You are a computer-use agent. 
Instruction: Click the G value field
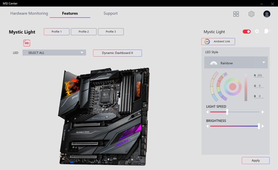click(259, 86)
